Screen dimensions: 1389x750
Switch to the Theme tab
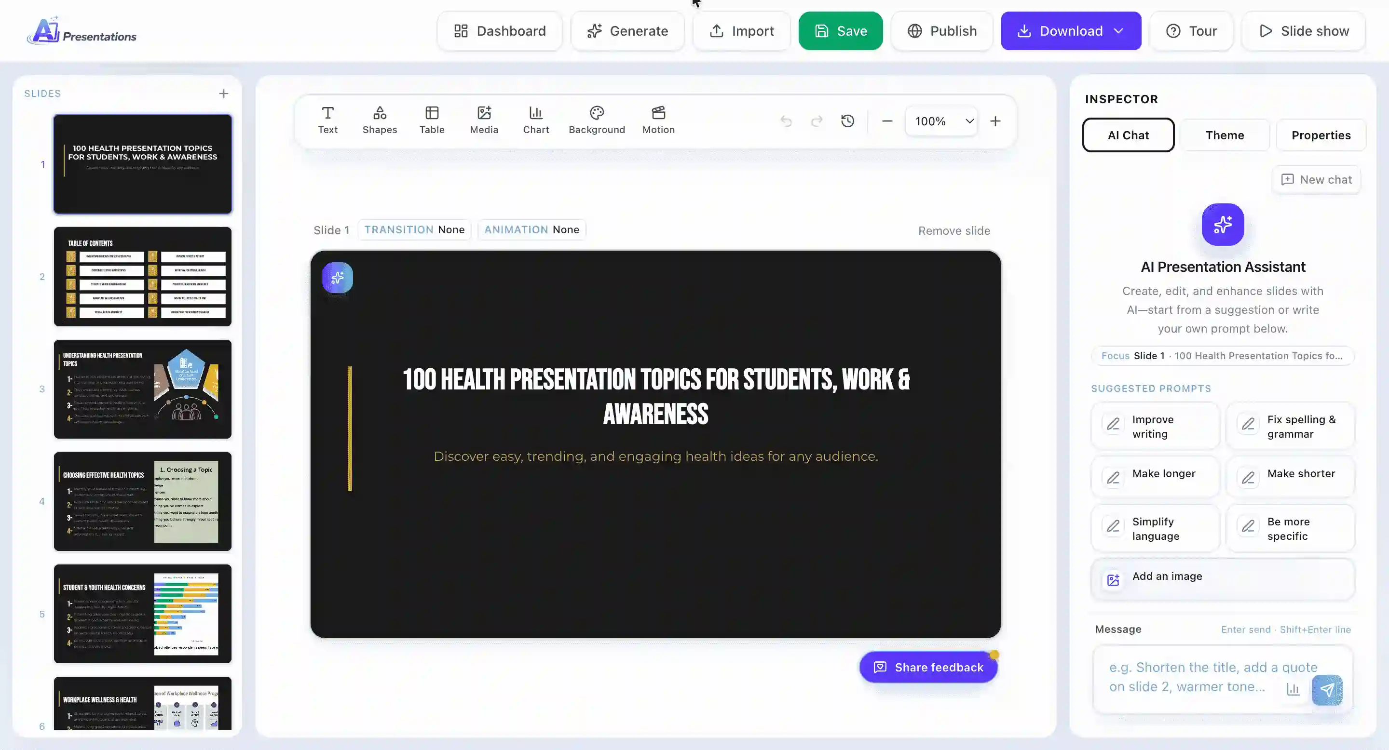1225,135
